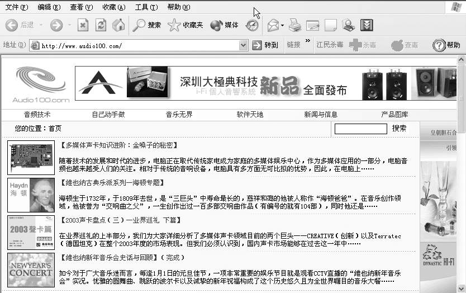466x293 pixels.
Task: Click the scrollbar up arrow
Action: tap(461, 59)
